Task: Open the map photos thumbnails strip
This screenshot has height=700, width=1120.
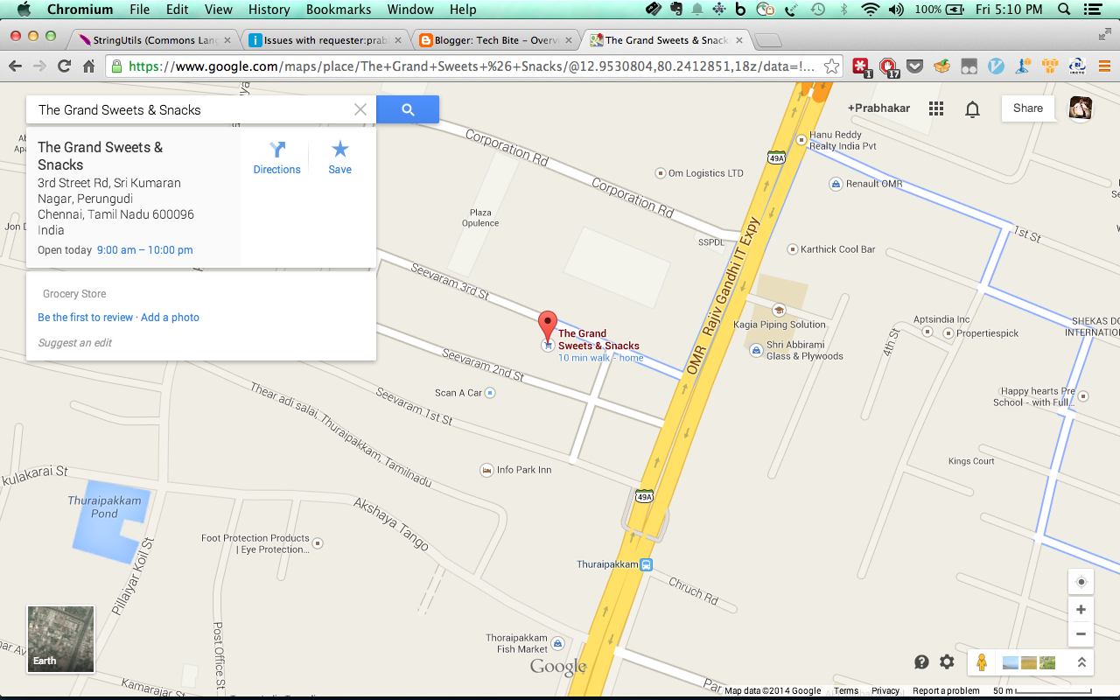Action: (1029, 662)
